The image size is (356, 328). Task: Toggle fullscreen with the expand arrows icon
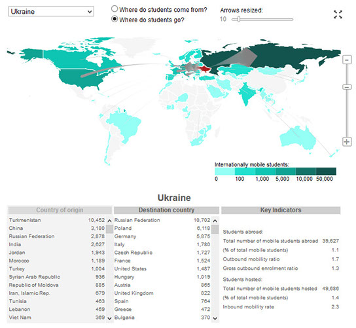coord(338,14)
